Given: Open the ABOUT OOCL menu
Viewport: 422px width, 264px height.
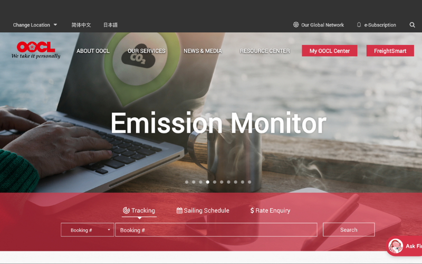Looking at the screenshot, I should click(93, 51).
